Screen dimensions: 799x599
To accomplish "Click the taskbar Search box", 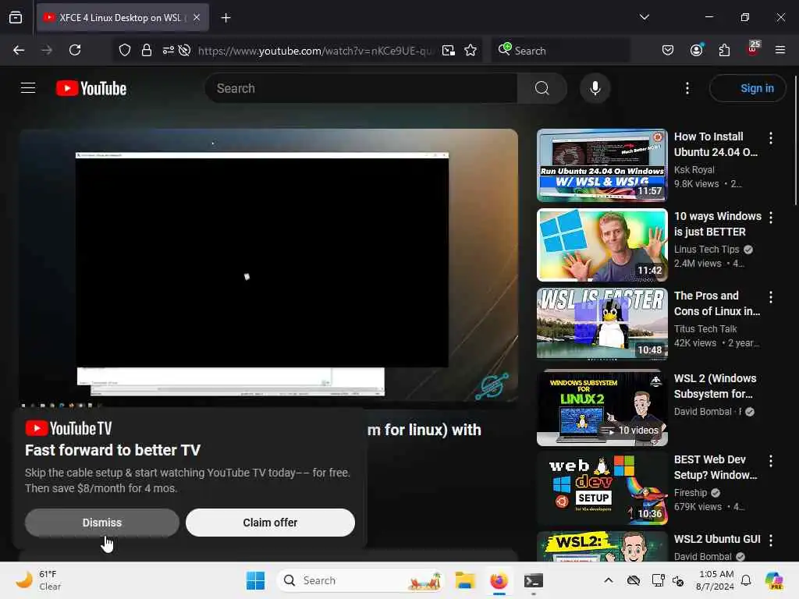I will 360,580.
